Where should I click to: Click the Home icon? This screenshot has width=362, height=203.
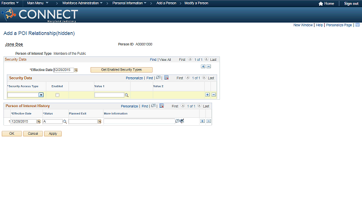click(321, 3)
